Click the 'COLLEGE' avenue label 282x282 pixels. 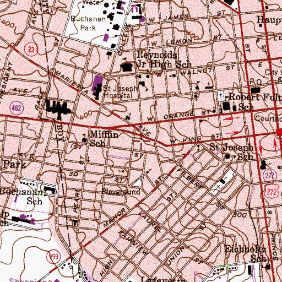click(x=124, y=40)
